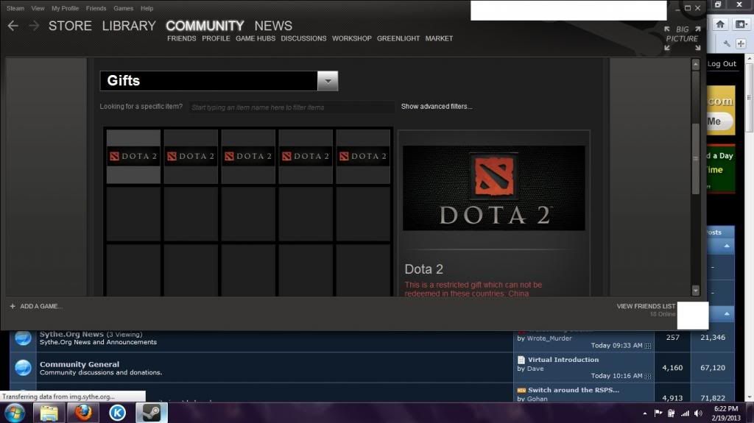754x423 pixels.
Task: Go to last post icon by Today 10:16 AM
Action: coord(648,377)
